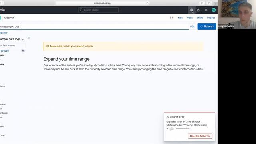
Task: Click the Open menu item
Action: point(190,18)
